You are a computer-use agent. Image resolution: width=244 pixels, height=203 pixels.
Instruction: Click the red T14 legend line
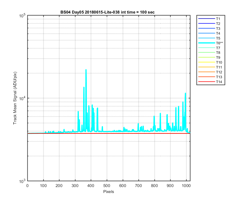coord(207,82)
